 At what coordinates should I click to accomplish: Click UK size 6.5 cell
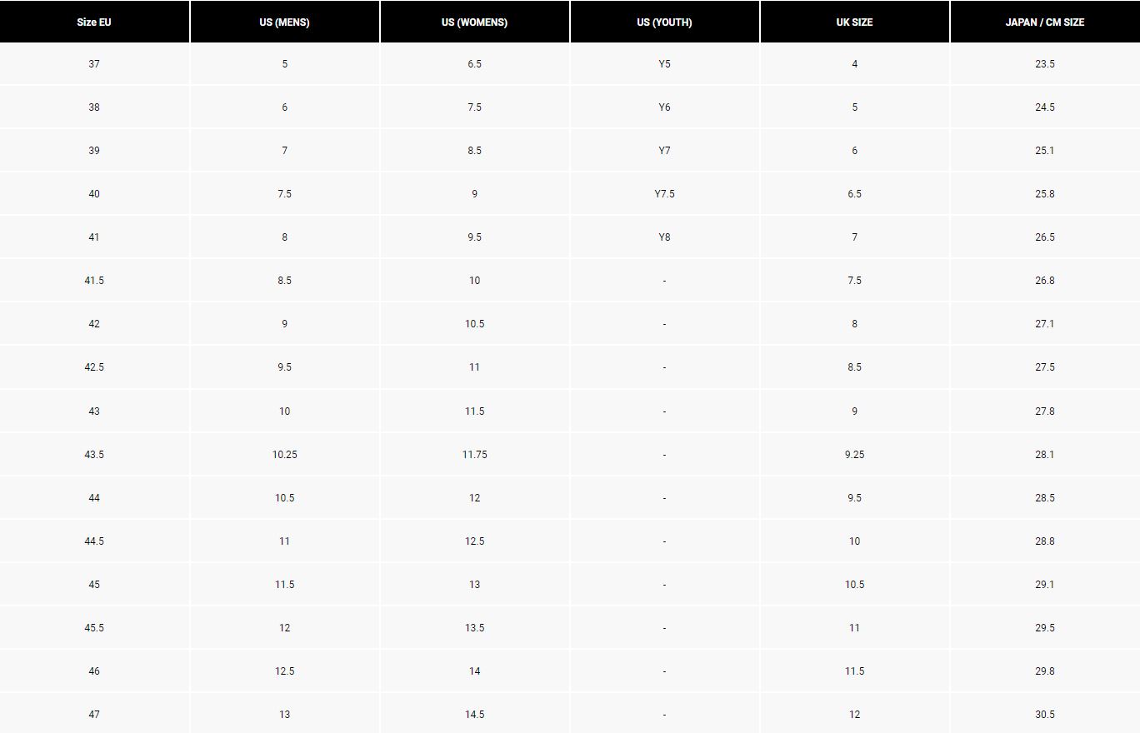854,194
